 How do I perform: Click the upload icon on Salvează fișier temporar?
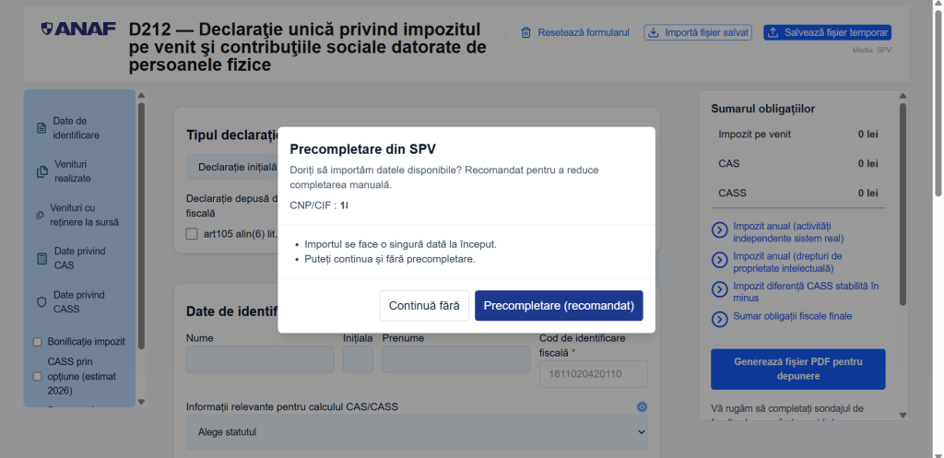pyautogui.click(x=773, y=32)
